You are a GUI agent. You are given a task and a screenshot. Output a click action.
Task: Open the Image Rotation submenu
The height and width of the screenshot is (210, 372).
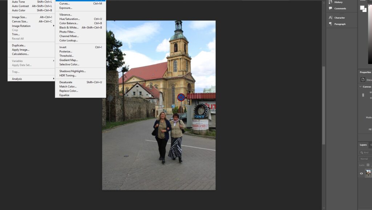(31, 26)
